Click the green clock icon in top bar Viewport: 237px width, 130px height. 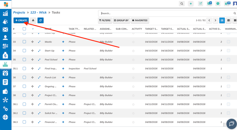coord(218,4)
